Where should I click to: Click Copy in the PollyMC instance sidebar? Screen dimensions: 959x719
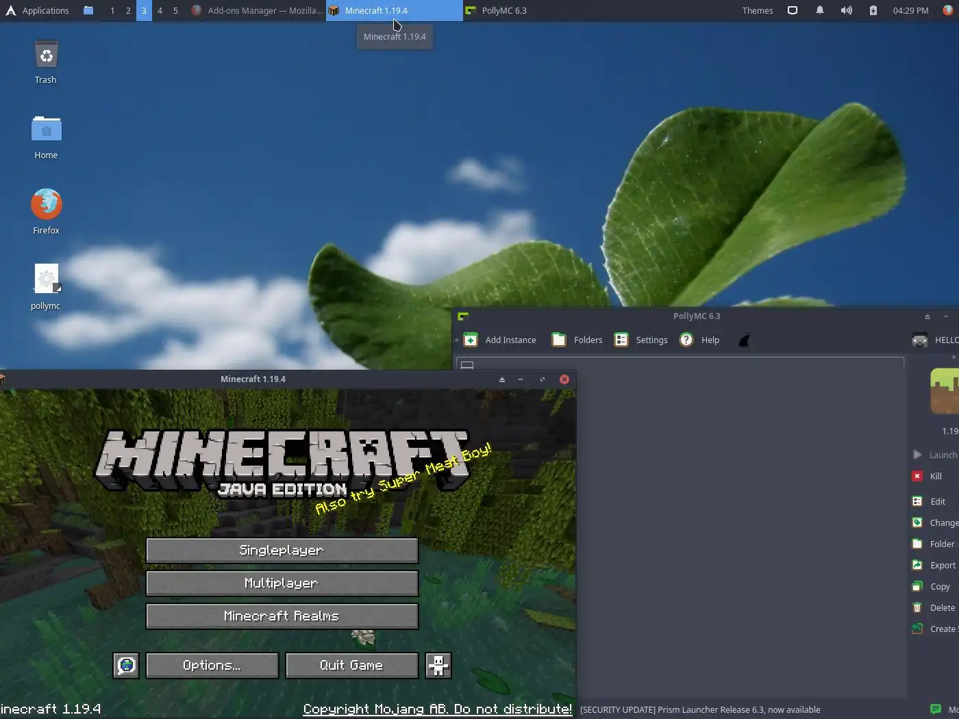931,586
